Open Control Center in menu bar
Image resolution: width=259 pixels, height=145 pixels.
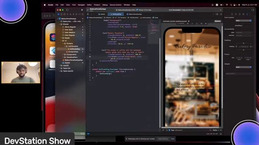235,5
